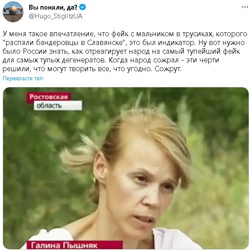Click the text line starting "решили, что могут"
This screenshot has width=250, height=251.
[x=92, y=69]
